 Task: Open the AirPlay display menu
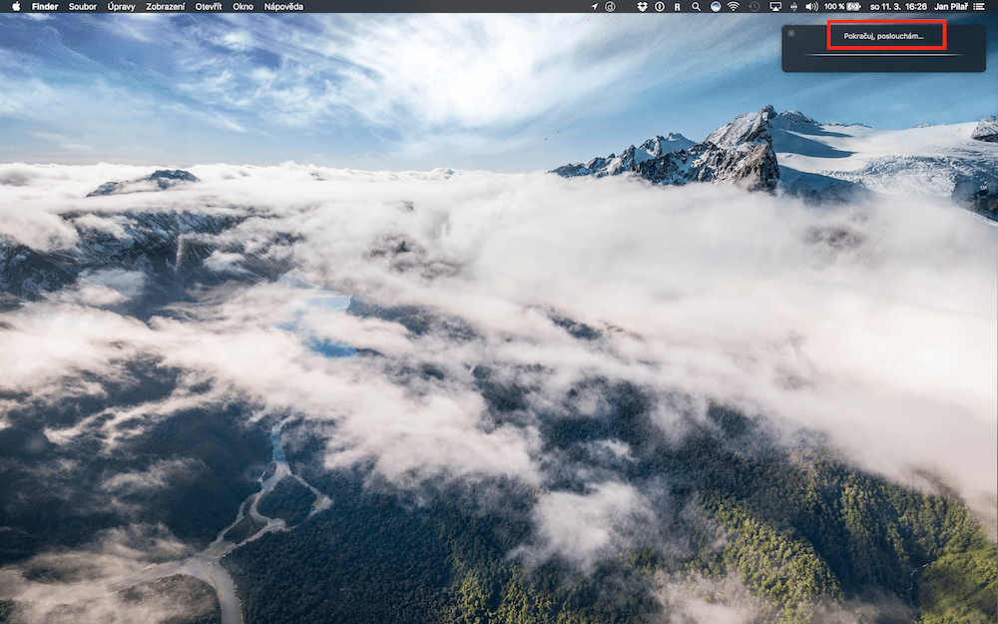[x=774, y=6]
